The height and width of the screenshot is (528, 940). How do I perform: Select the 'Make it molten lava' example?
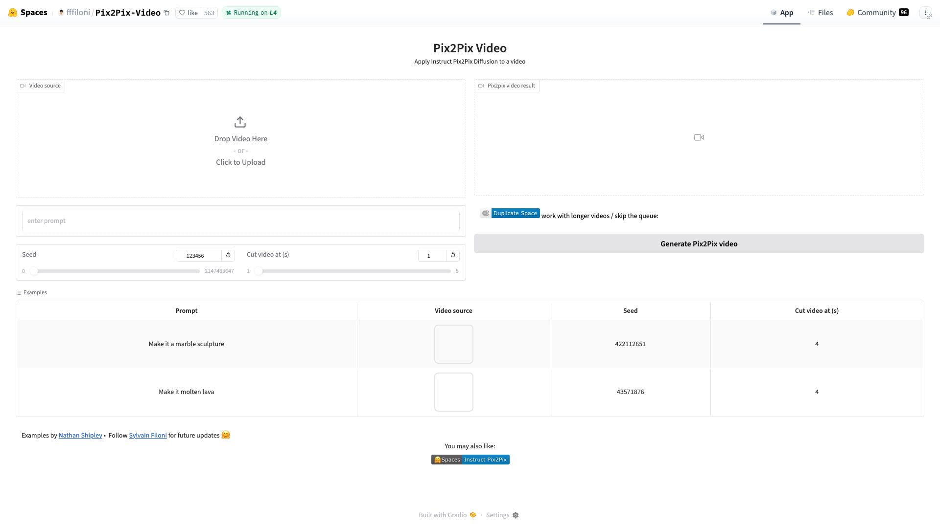pos(187,392)
